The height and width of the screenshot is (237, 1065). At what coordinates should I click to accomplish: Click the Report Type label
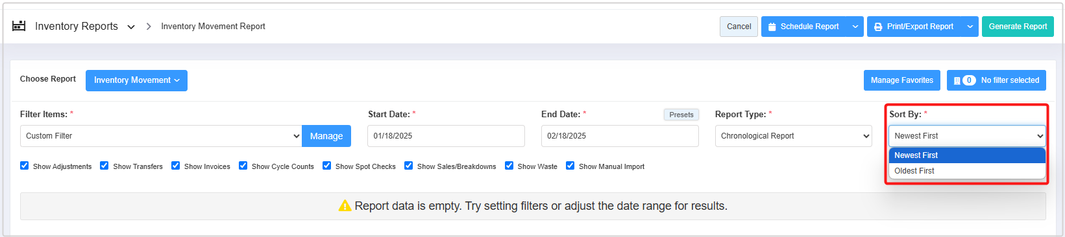(741, 114)
